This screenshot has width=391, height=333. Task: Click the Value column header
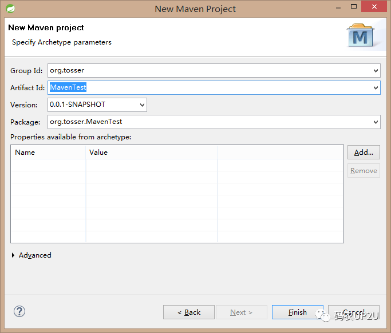(x=151, y=153)
